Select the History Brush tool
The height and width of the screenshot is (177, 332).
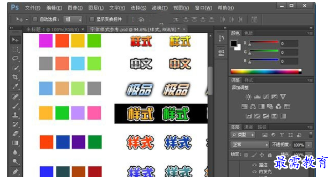15,124
